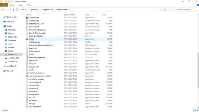The image size is (199, 112).
Task: Click the maintenanceservice_installer file icon
Action: [27, 76]
